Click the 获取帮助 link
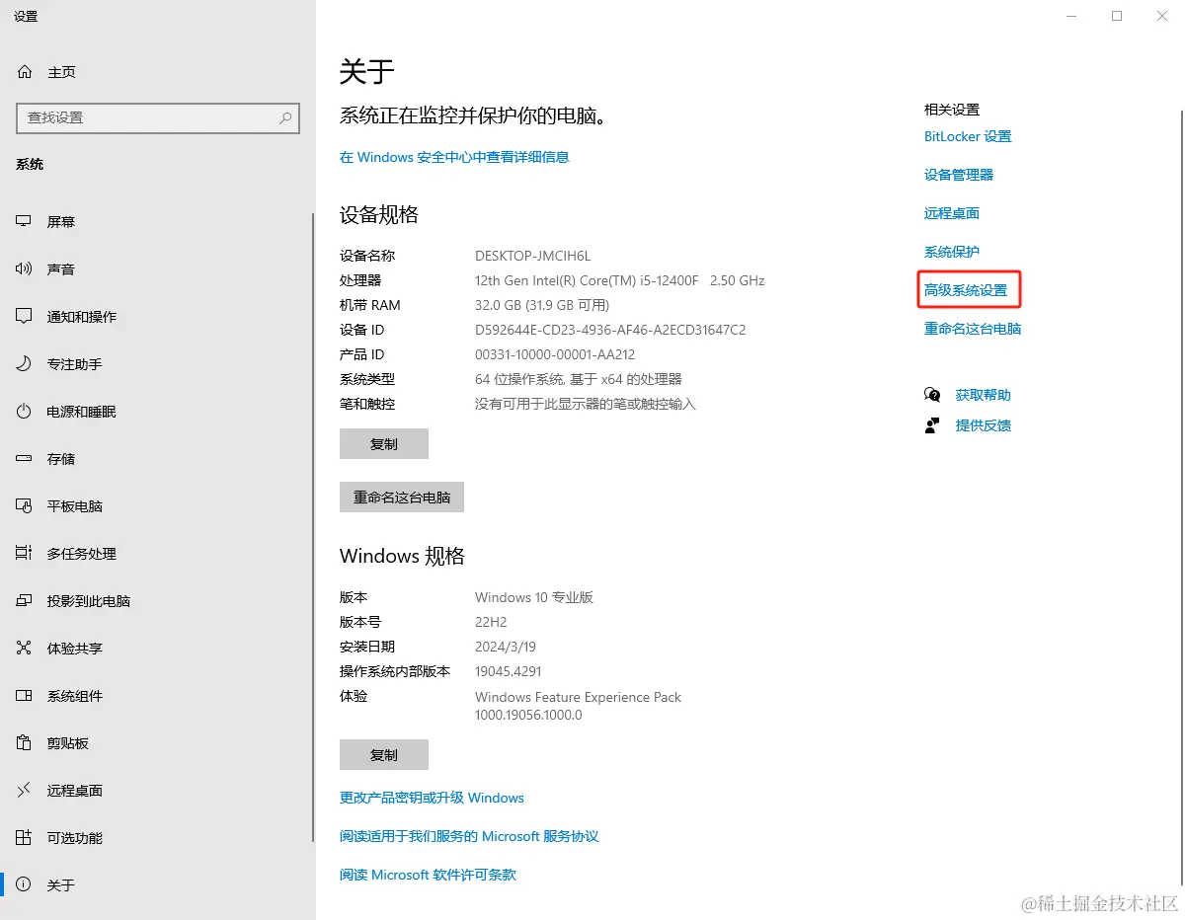 click(x=984, y=395)
